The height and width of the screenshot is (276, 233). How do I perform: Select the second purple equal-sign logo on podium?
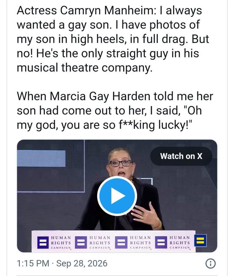(x=81, y=243)
